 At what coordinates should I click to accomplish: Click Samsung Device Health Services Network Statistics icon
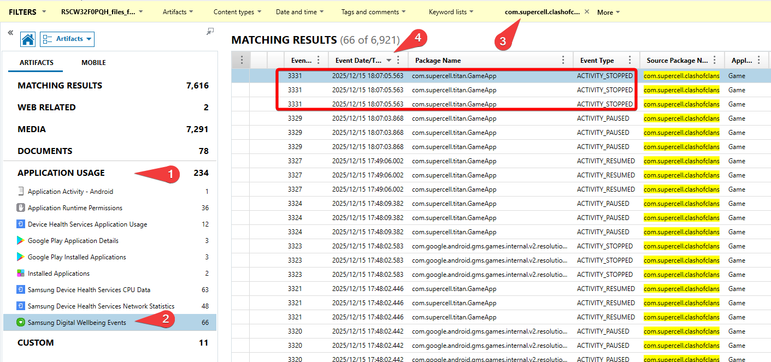coord(21,306)
